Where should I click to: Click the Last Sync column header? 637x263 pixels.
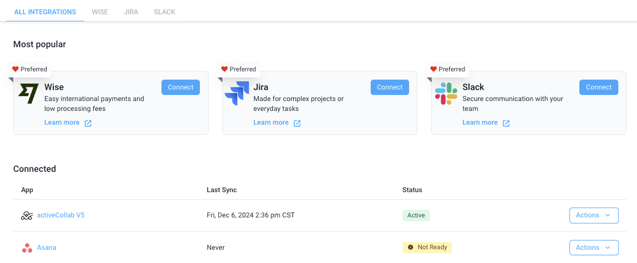click(x=222, y=190)
